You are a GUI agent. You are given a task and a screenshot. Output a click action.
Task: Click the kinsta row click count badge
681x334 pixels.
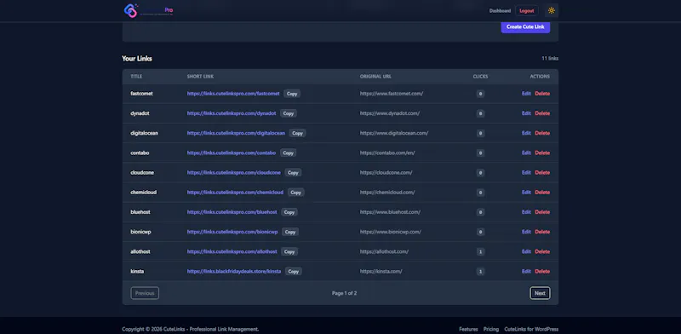[x=480, y=271]
